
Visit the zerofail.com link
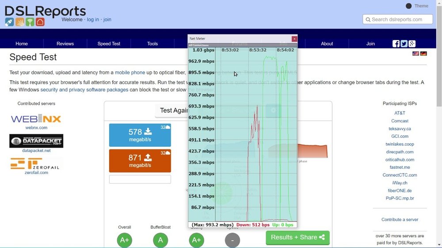[36, 172]
